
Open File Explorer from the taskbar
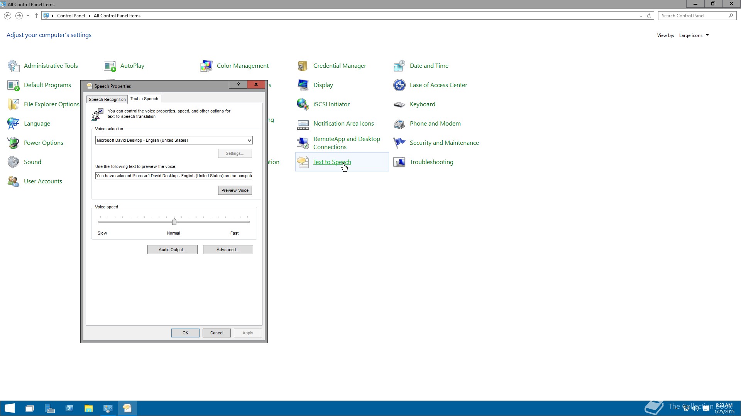point(88,408)
